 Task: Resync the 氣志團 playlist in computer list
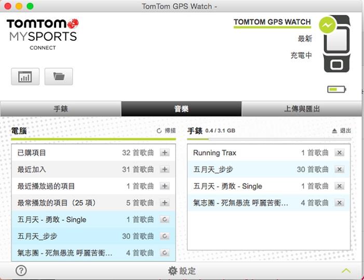(165, 253)
